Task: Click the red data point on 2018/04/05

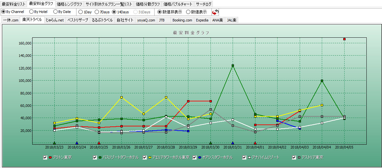Action: [344, 39]
